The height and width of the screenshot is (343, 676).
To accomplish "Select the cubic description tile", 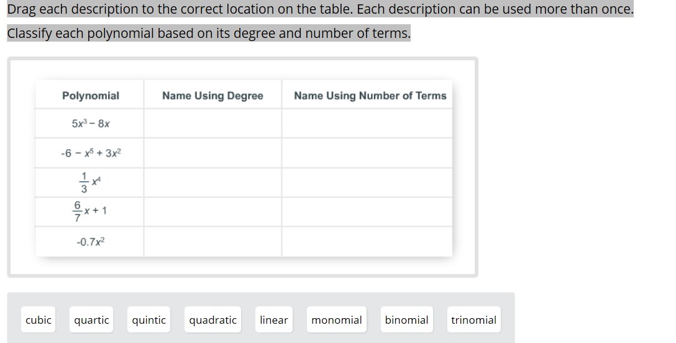I will [39, 320].
